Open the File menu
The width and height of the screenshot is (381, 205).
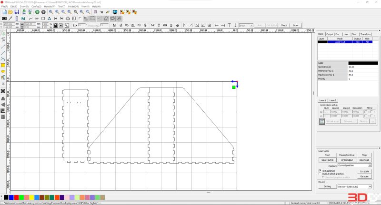4,7
